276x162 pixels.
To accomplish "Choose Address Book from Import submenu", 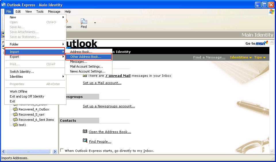I will tap(89, 52).
